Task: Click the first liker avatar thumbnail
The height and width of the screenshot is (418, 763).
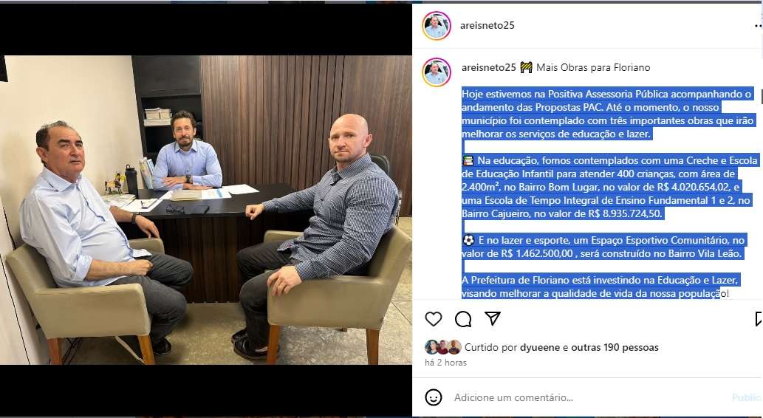Action: (x=431, y=347)
